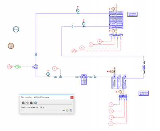Image resolution: width=160 pixels, height=131 pixels.
Task: Click the second greyed toolbar icon in Run monitor
Action: point(27,103)
